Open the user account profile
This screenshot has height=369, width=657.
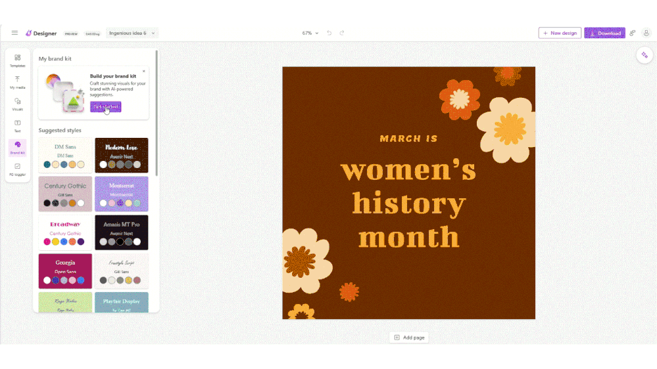[646, 33]
